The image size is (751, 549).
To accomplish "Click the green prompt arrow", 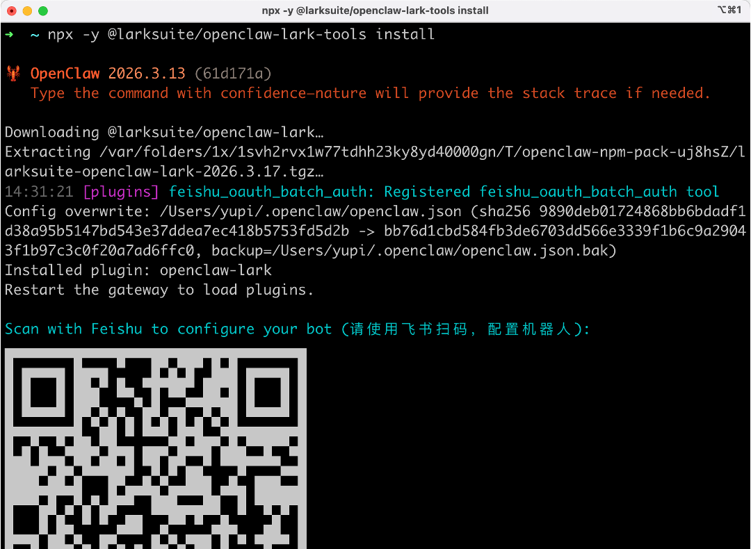I will click(10, 35).
